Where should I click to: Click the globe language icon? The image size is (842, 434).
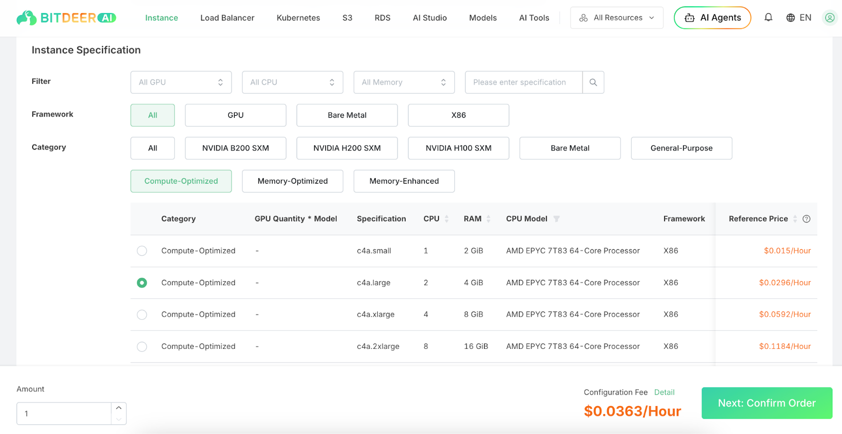coord(790,18)
